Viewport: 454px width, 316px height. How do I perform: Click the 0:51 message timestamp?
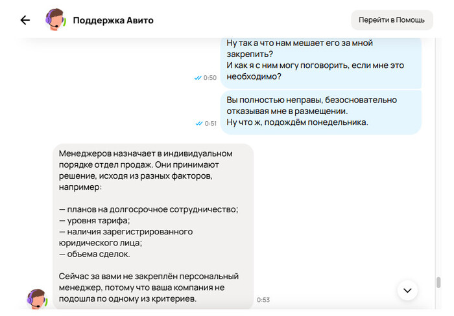coord(210,123)
